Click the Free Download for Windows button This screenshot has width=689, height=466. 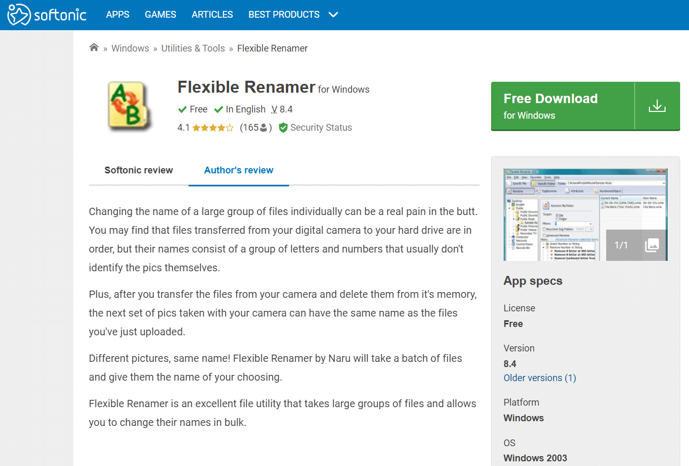coord(585,106)
